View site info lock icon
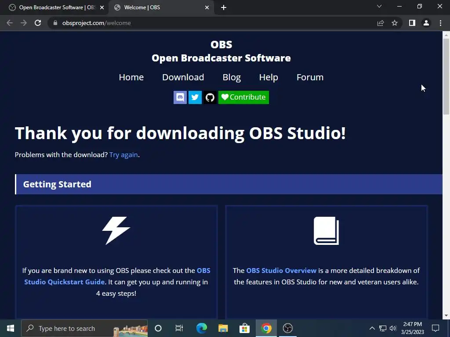Viewport: 450px width, 337px height. click(55, 23)
